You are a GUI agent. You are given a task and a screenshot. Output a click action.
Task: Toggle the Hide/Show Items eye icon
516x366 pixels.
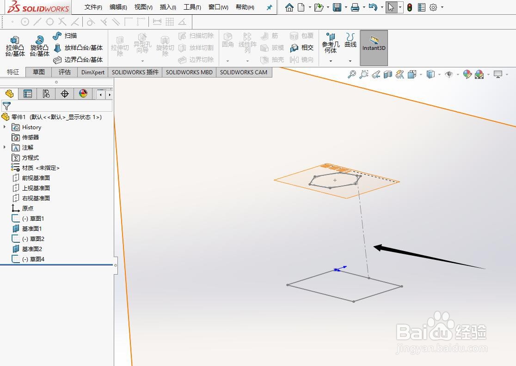[449, 75]
